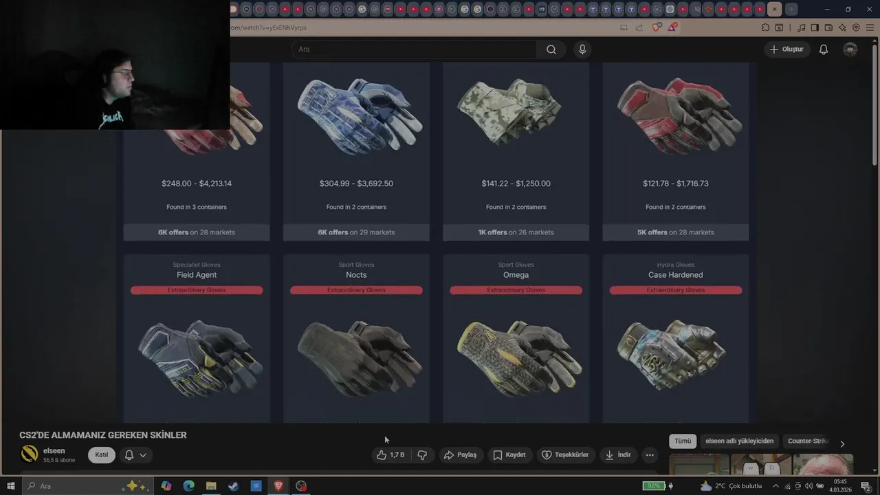Close the active browser tab
Viewport: 880px width, 495px height.
(775, 9)
